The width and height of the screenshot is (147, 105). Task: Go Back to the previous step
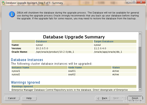tap(102, 98)
